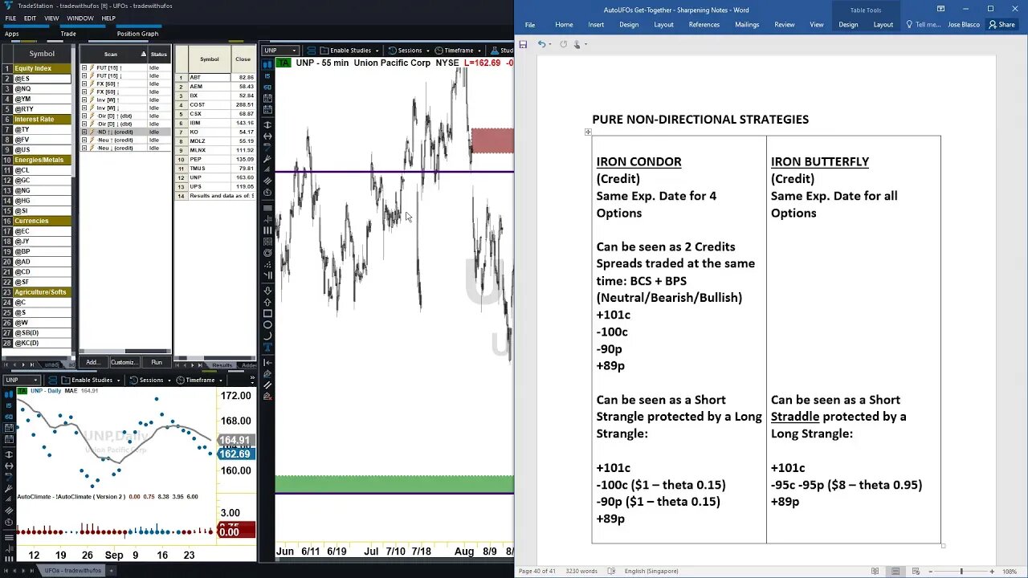Click the Undo arrow in Word
1028x578 pixels.
541,44
